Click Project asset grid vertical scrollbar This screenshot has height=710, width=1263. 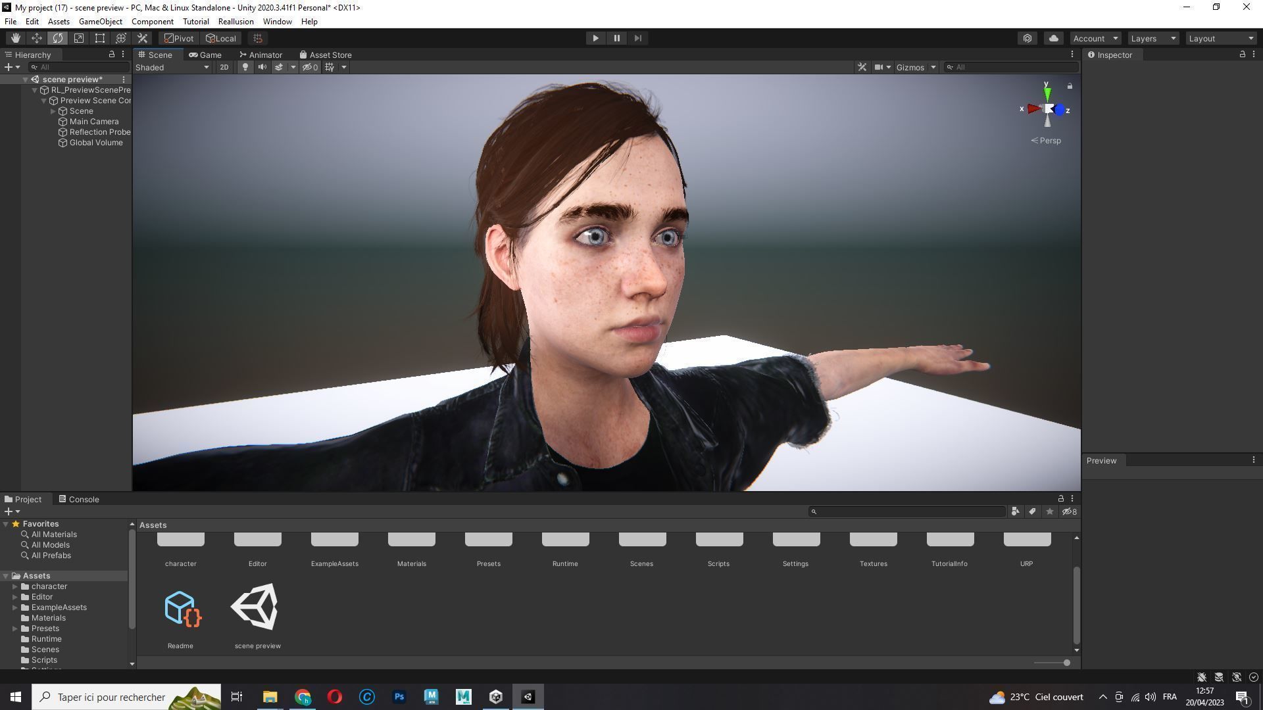tap(1076, 605)
